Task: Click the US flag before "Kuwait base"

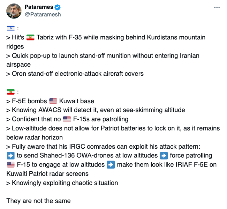Action: pyautogui.click(x=53, y=101)
